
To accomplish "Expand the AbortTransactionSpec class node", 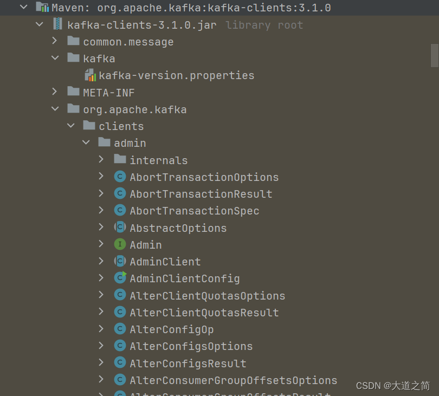I will [x=101, y=210].
